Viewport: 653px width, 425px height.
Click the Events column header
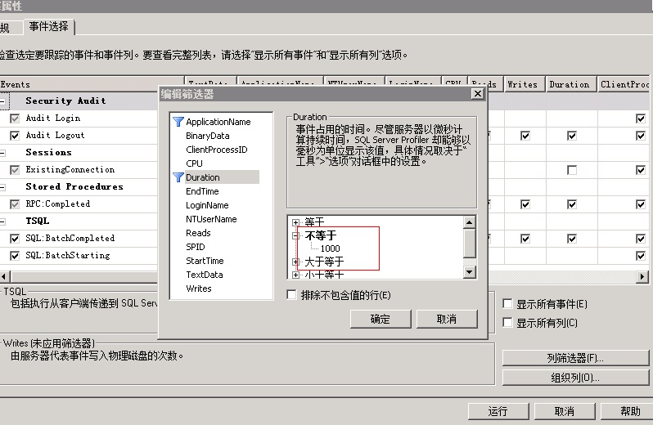(92, 84)
